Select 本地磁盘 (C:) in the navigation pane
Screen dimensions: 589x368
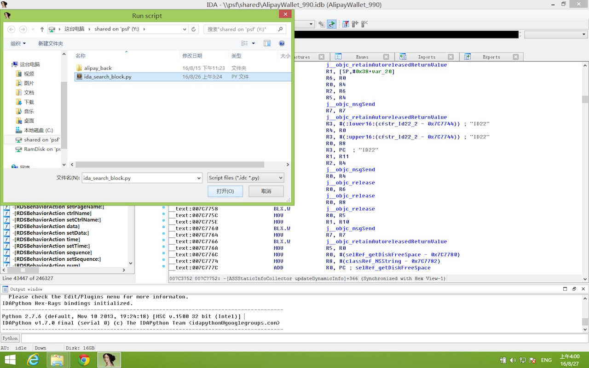coord(34,130)
